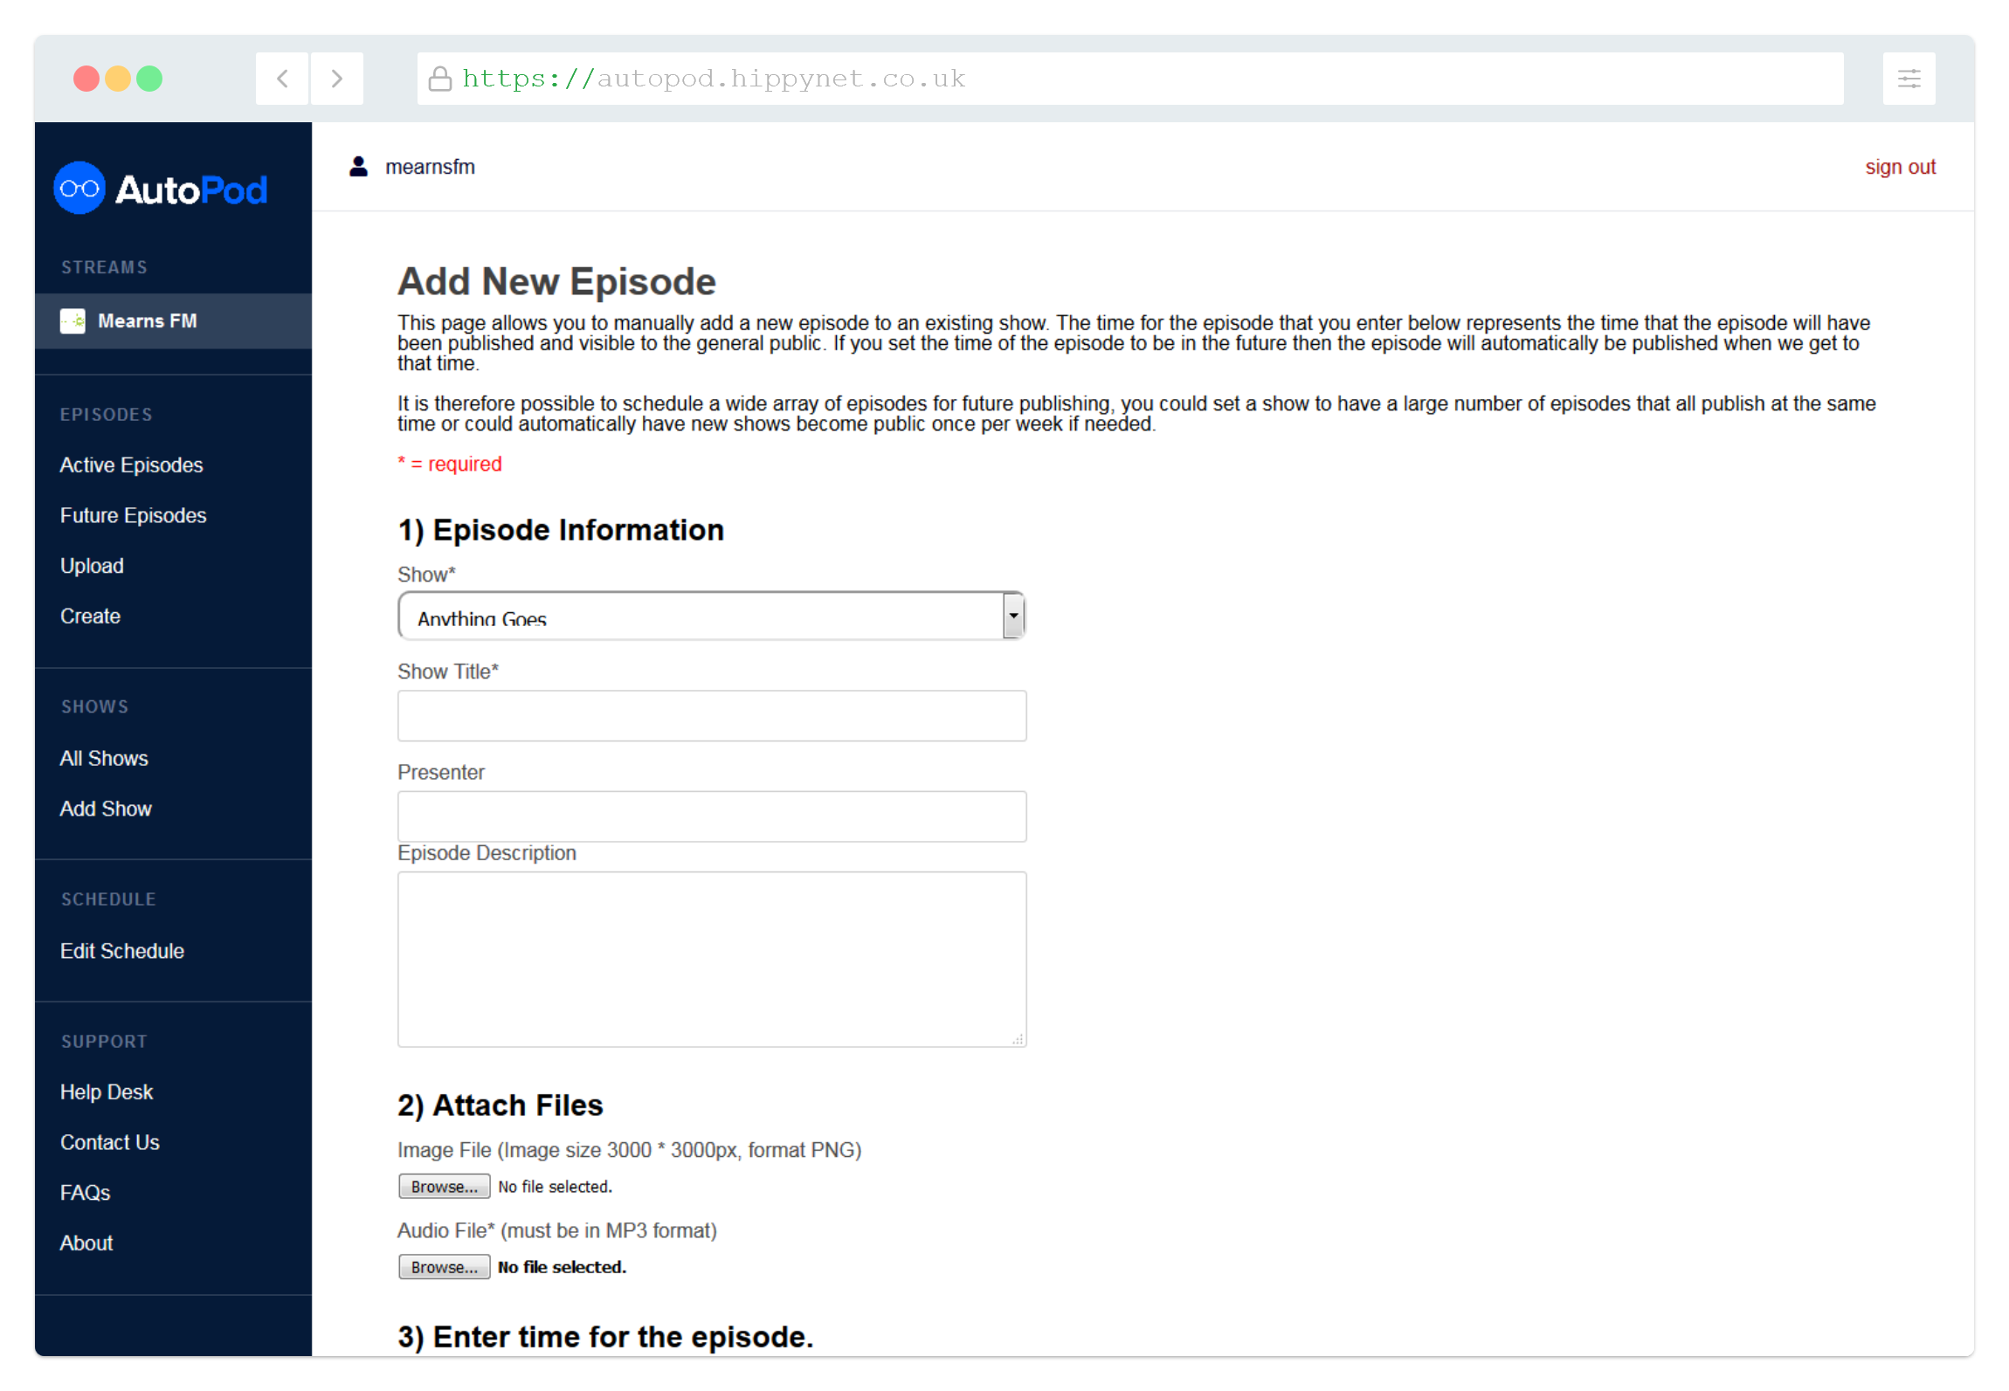Click the AutoPod wordmark

[191, 189]
